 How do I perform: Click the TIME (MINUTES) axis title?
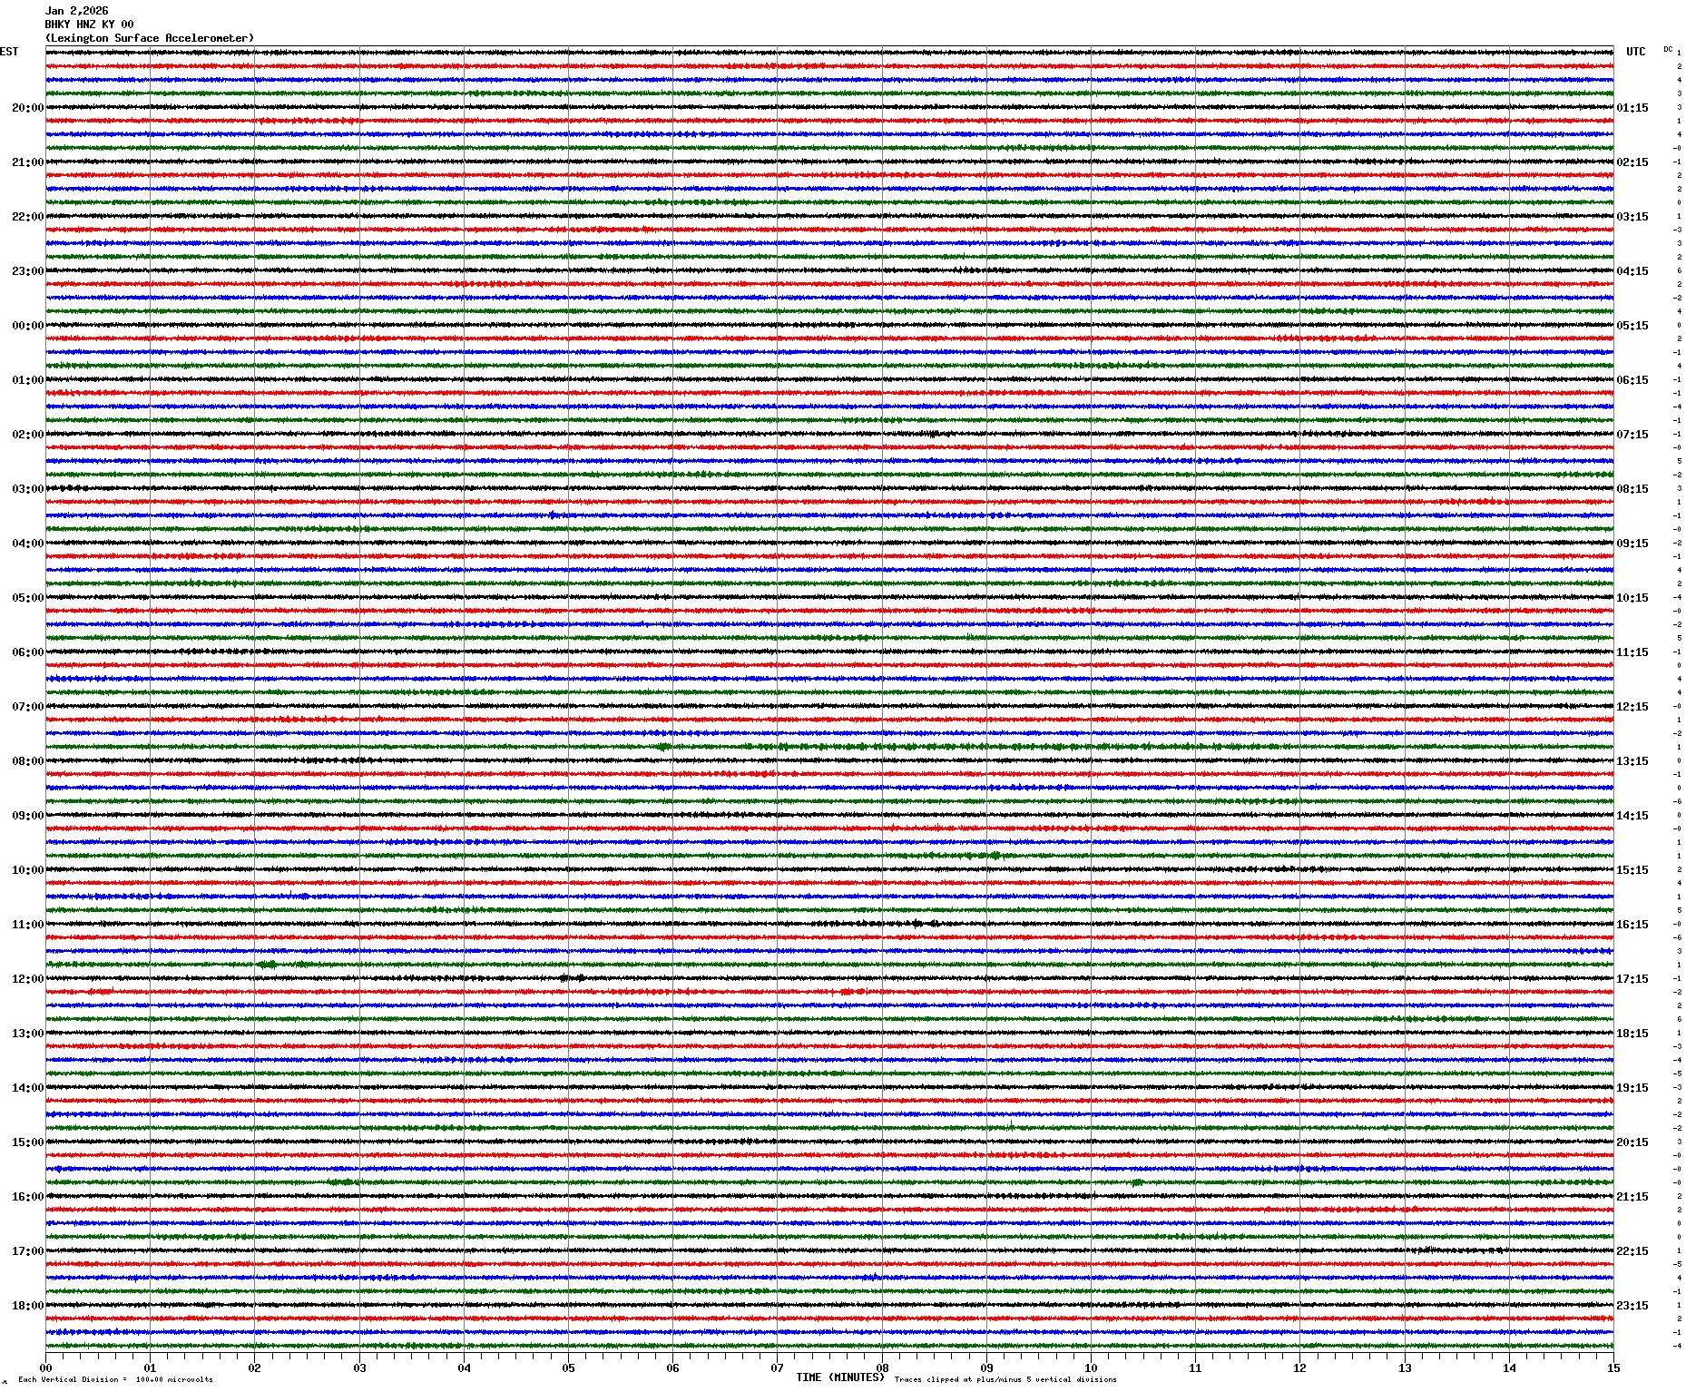click(x=839, y=1377)
